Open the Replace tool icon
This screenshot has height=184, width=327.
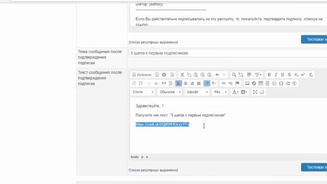point(241,75)
